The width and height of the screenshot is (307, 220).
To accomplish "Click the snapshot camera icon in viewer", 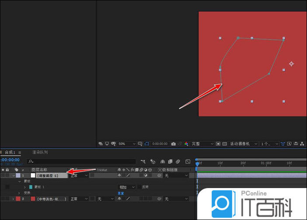I will tap(174, 143).
